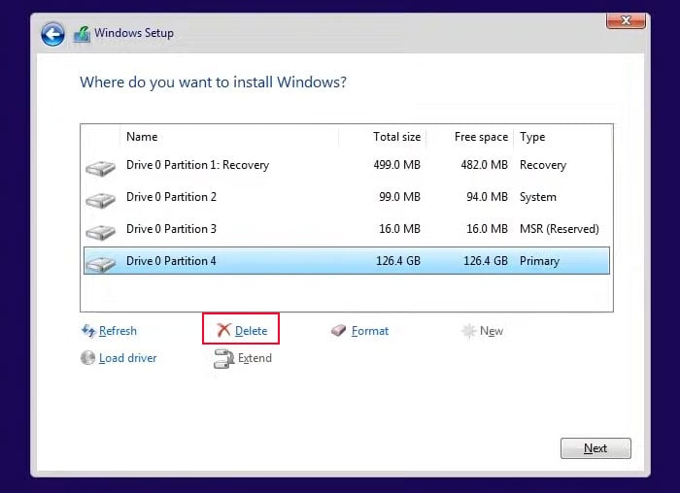This screenshot has height=493, width=680.
Task: Sort partitions by Name column header
Action: (142, 137)
